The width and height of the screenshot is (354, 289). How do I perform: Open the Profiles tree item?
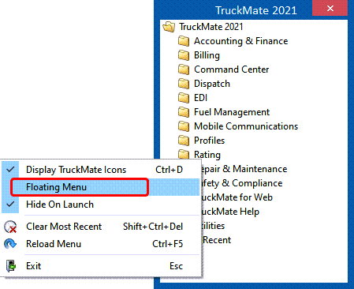[210, 141]
